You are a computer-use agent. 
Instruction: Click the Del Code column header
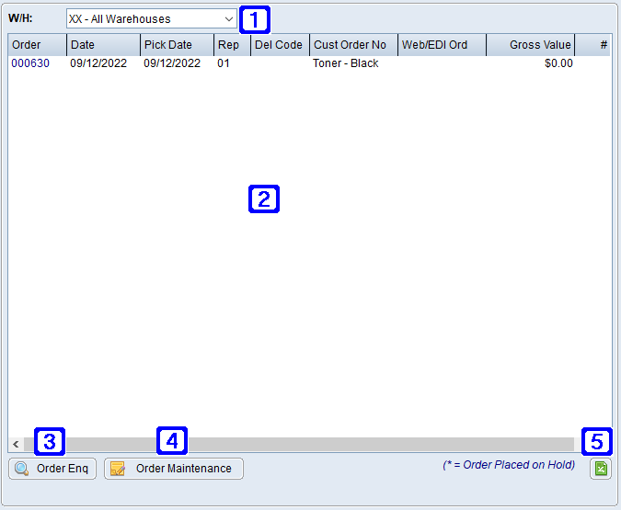(279, 45)
